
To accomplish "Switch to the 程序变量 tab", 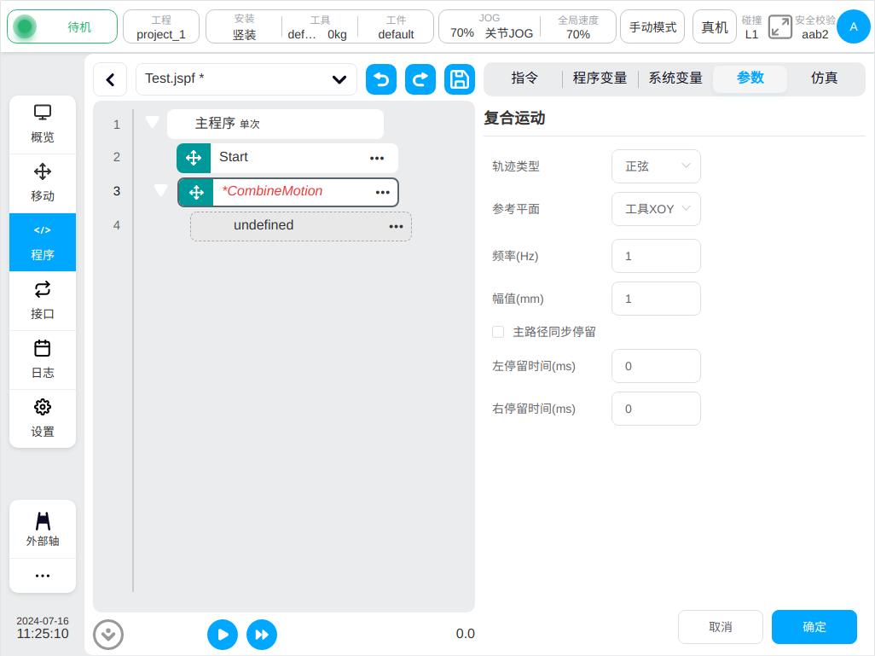I will coord(600,78).
